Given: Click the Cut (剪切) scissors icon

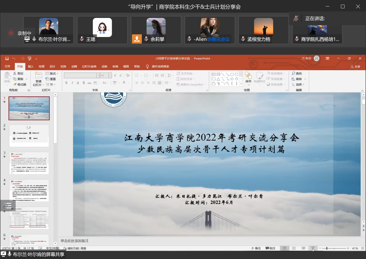Looking at the screenshot, I should [15, 73].
